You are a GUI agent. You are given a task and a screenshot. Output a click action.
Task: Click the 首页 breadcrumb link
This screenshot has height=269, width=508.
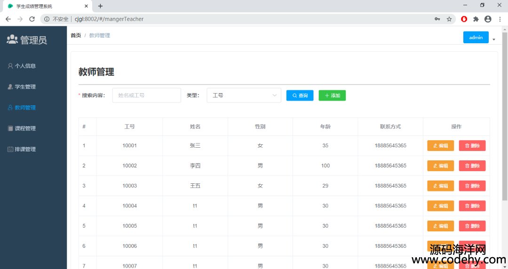click(76, 36)
